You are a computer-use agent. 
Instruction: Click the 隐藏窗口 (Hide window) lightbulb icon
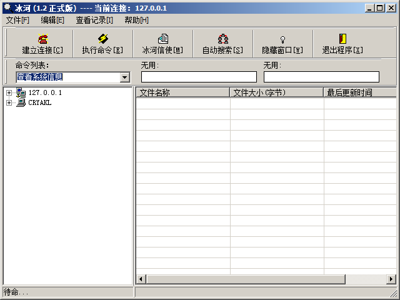tap(282, 39)
